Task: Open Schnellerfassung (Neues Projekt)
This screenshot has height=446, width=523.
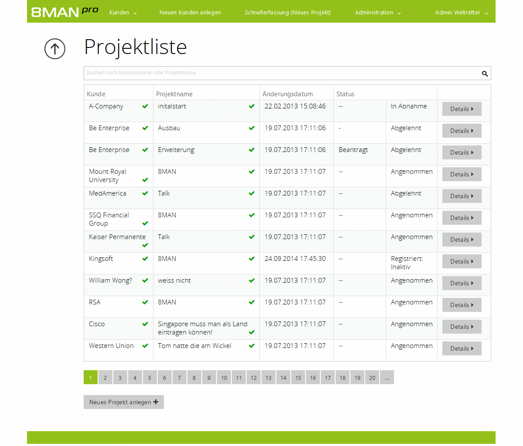Action: (288, 12)
